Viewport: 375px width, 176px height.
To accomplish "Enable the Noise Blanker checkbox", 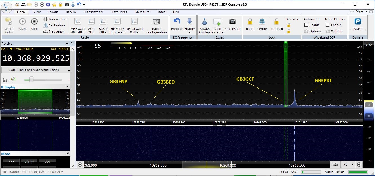I will [x=328, y=25].
